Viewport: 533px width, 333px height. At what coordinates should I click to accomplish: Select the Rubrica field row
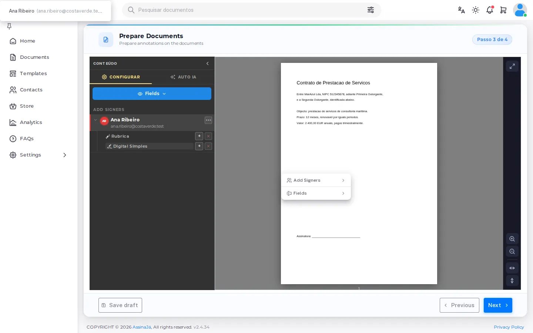[149, 136]
